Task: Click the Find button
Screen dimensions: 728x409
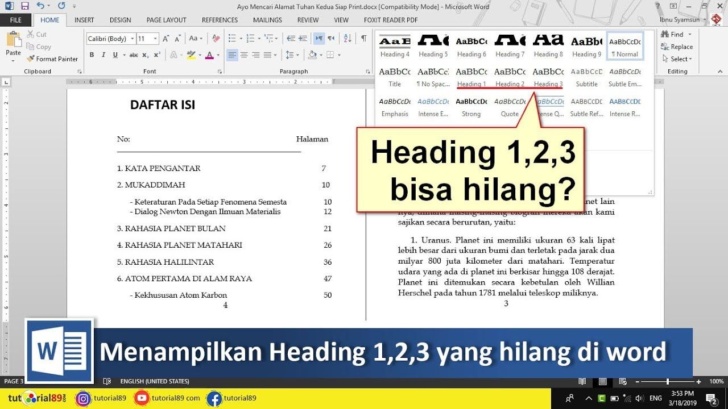Action: tap(672, 35)
